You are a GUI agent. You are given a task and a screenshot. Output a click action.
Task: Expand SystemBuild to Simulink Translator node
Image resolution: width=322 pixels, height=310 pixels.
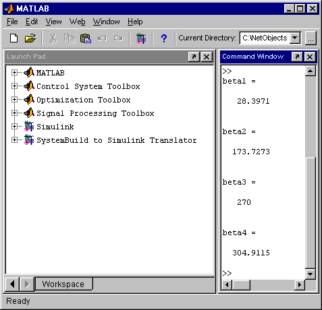point(14,140)
